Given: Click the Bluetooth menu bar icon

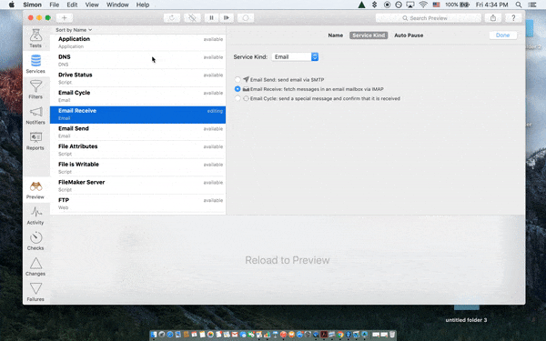Looking at the screenshot, I should (x=374, y=5).
